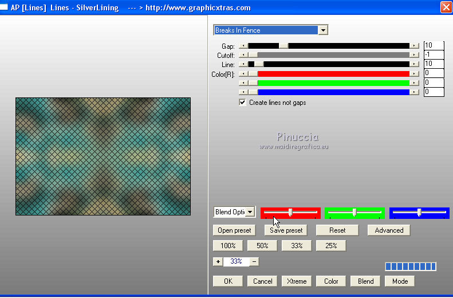Screen dimensions: 453x298
Task: Click the left arrow of Cutoff slider
Action: tap(243, 55)
